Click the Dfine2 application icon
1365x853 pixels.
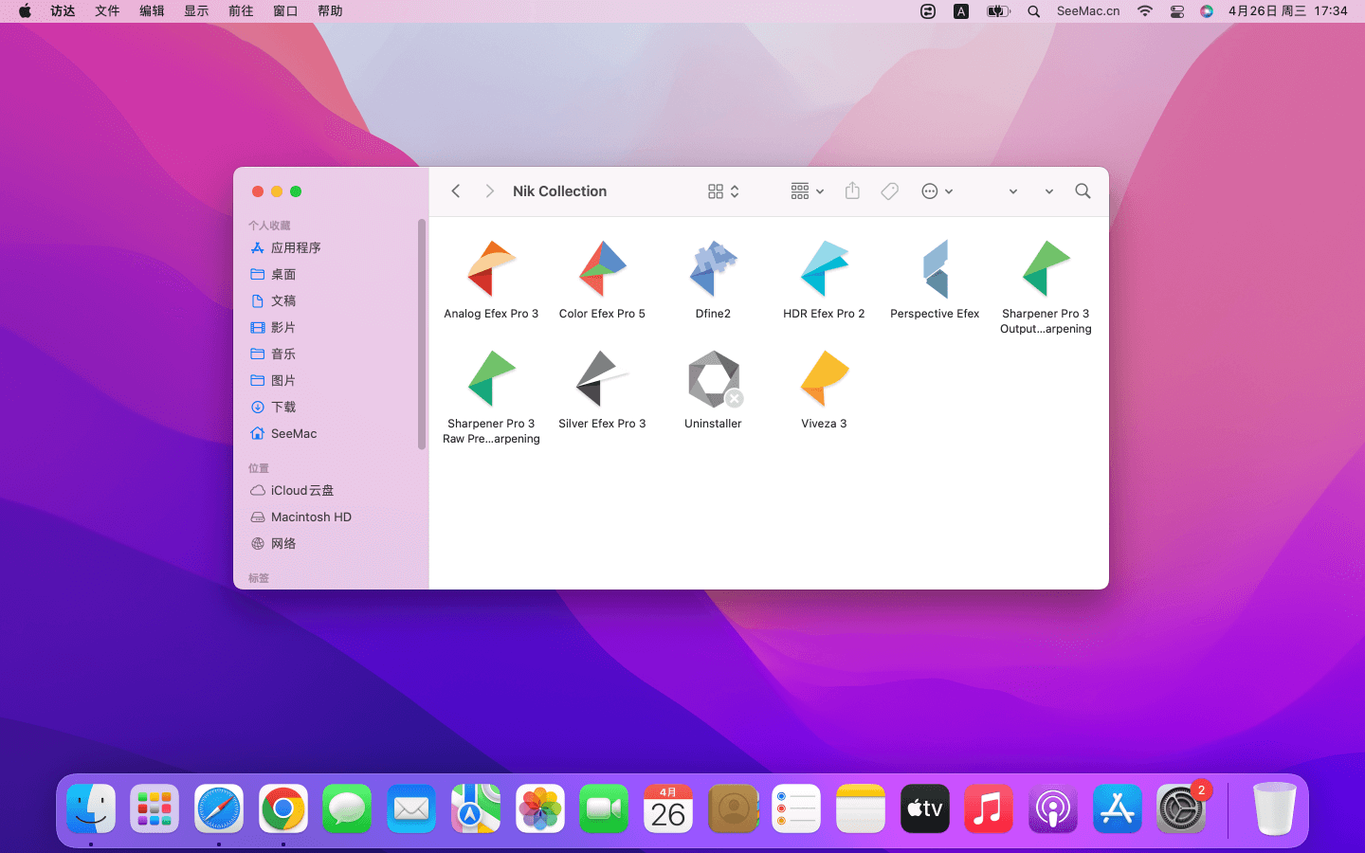coord(713,269)
